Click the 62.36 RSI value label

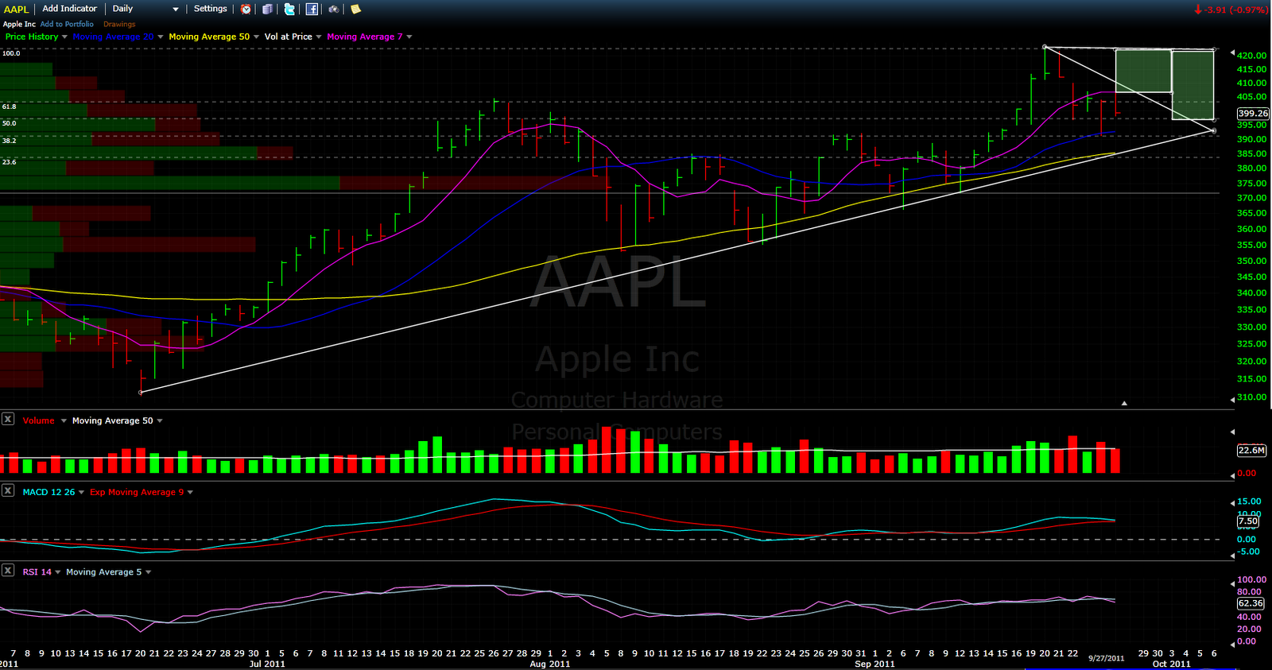(x=1251, y=603)
